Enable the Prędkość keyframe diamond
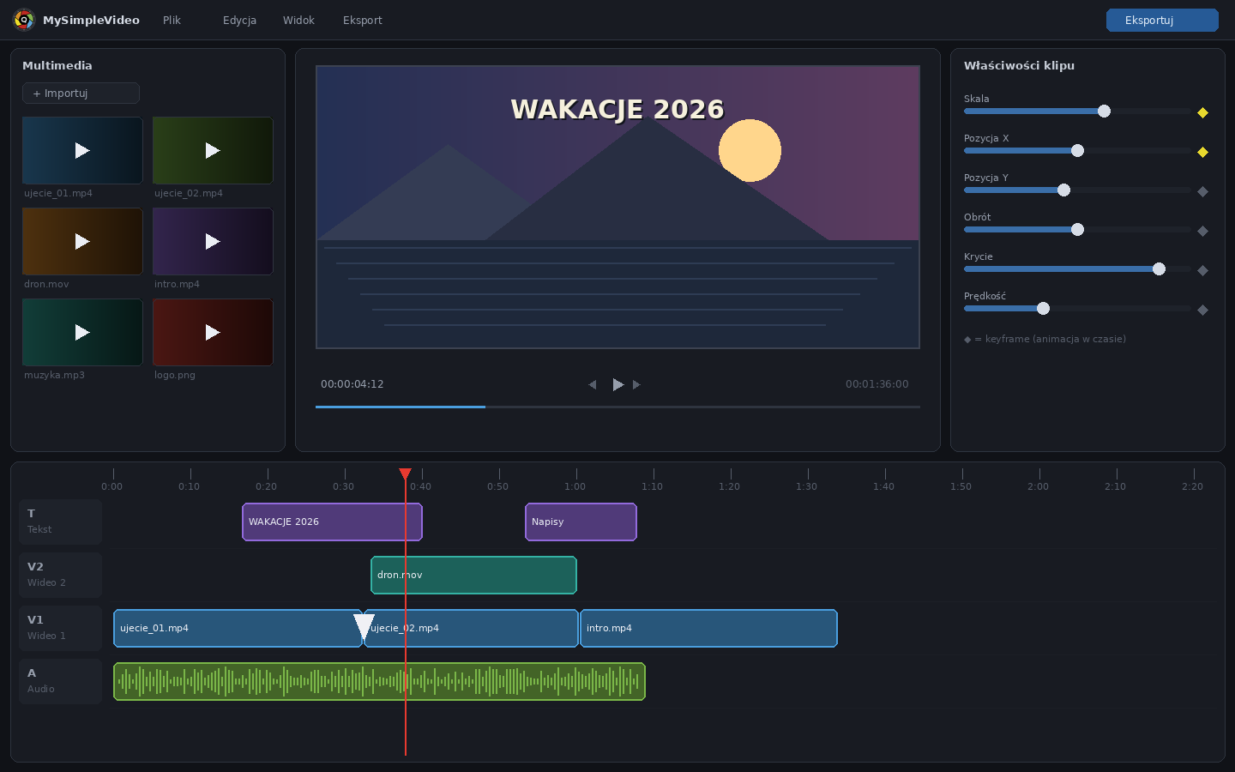Image resolution: width=1235 pixels, height=772 pixels. tap(1202, 310)
